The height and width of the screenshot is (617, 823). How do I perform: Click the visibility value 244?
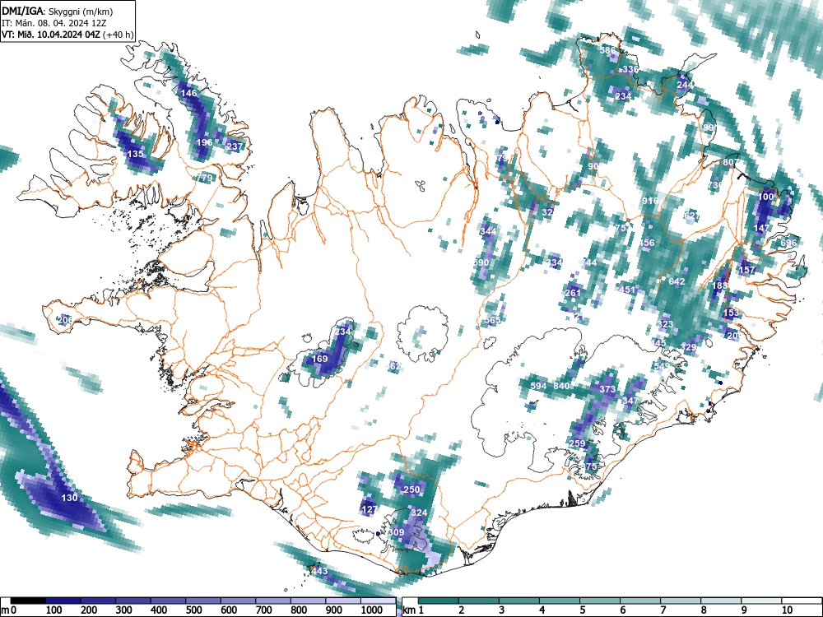click(685, 85)
